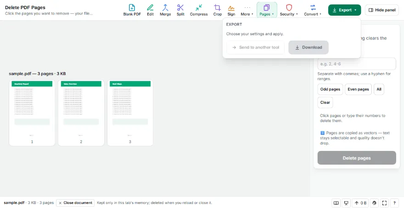
Task: Select the Crop tool
Action: [x=218, y=10]
